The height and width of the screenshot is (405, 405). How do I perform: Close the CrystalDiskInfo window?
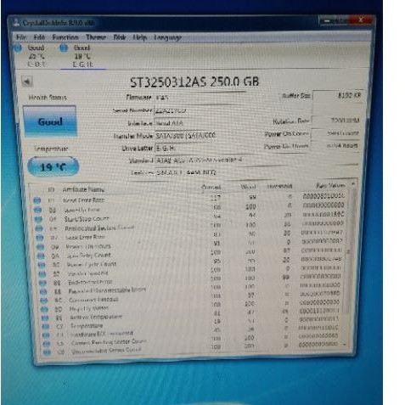(361, 20)
